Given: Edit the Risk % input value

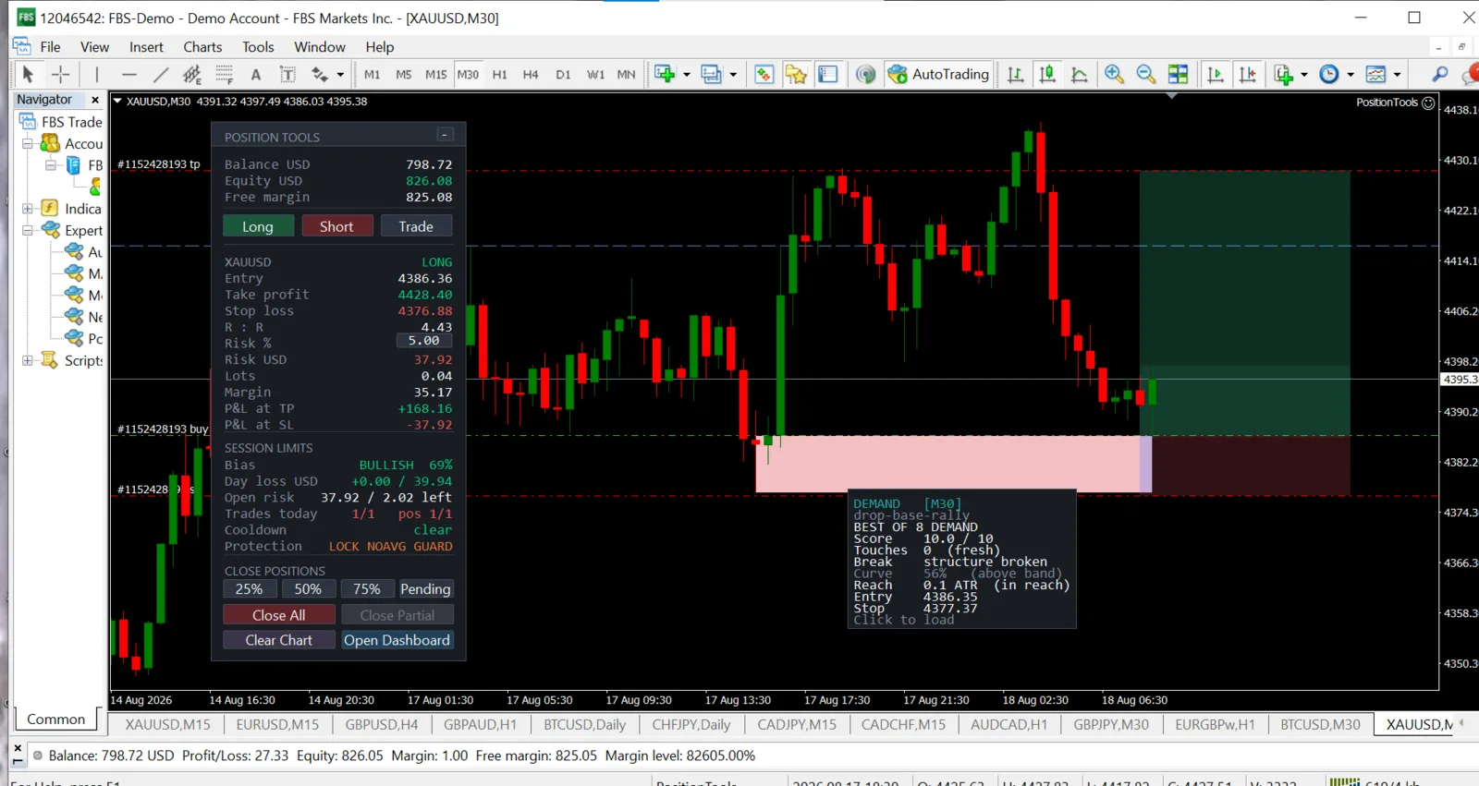Looking at the screenshot, I should (424, 341).
